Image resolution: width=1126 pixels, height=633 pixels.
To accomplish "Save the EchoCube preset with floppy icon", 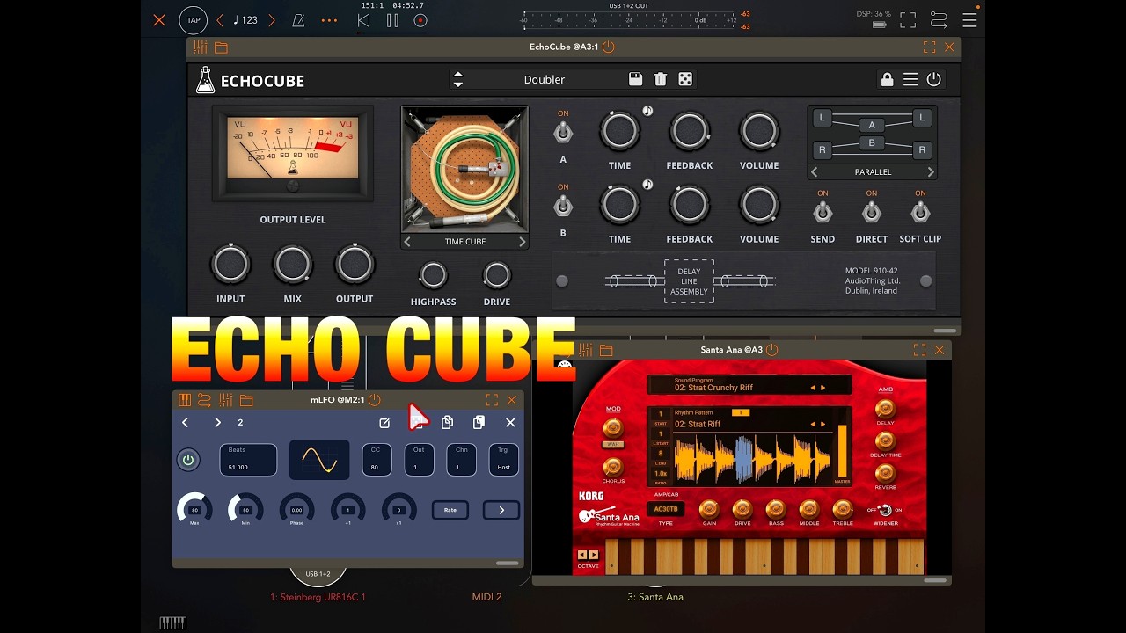I will pos(635,79).
